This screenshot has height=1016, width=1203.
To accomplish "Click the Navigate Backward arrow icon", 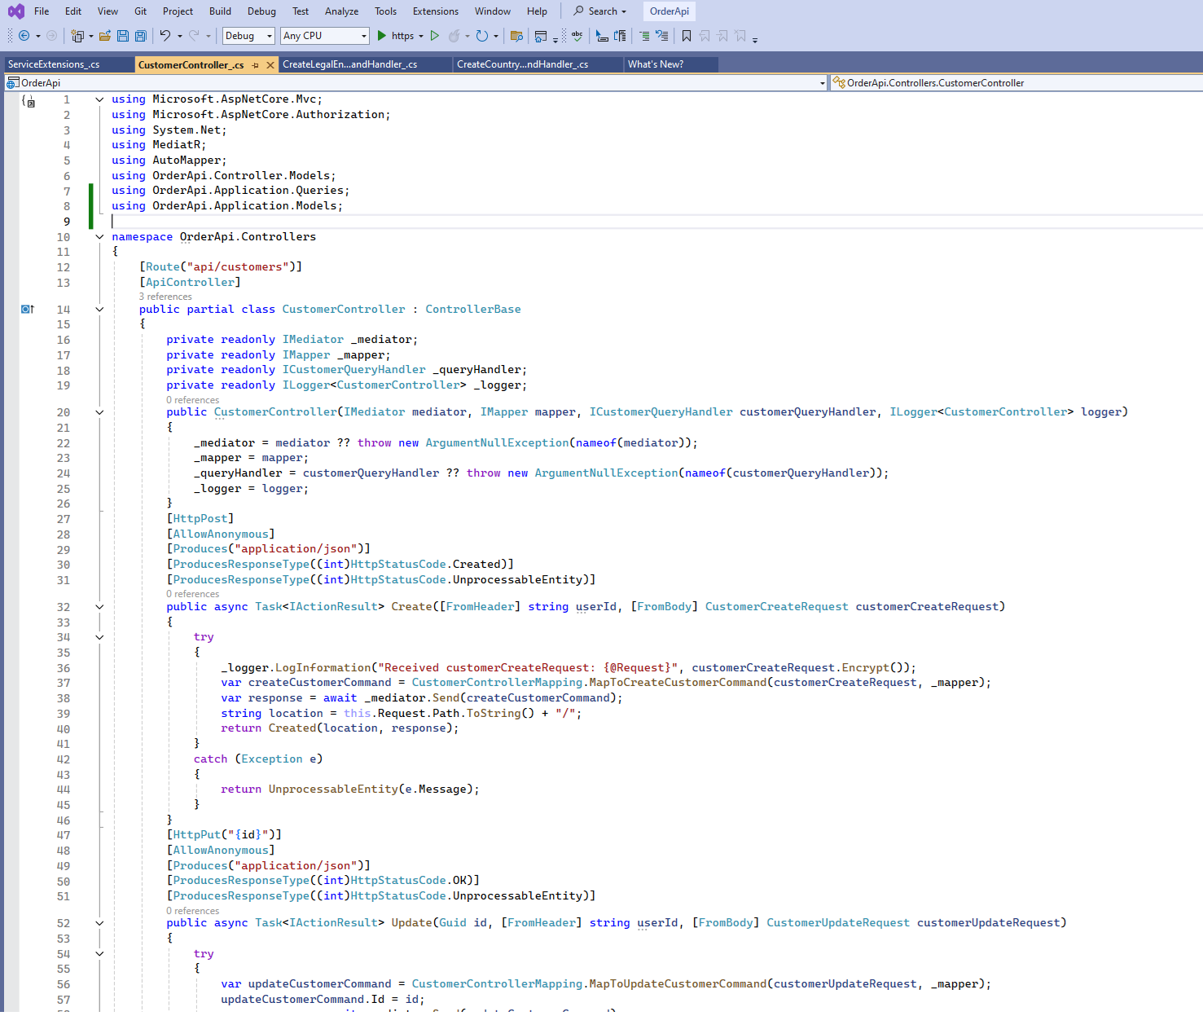I will [x=24, y=36].
